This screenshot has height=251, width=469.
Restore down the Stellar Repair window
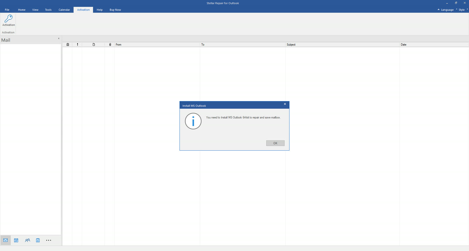(456, 3)
